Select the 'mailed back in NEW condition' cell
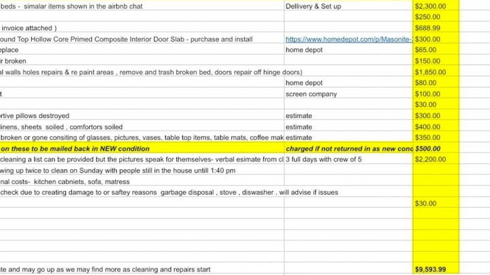The height and width of the screenshot is (275, 490). 142,149
